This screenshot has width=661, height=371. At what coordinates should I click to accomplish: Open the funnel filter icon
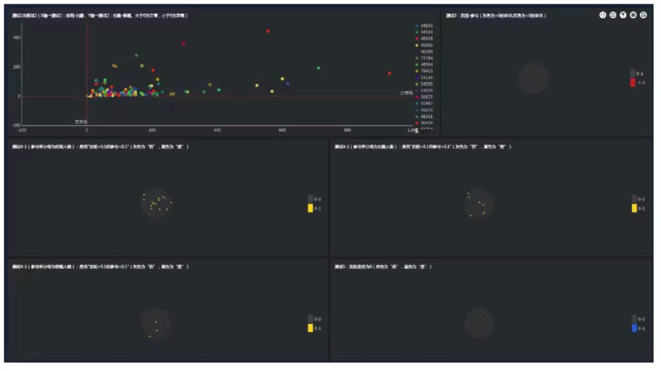point(622,15)
